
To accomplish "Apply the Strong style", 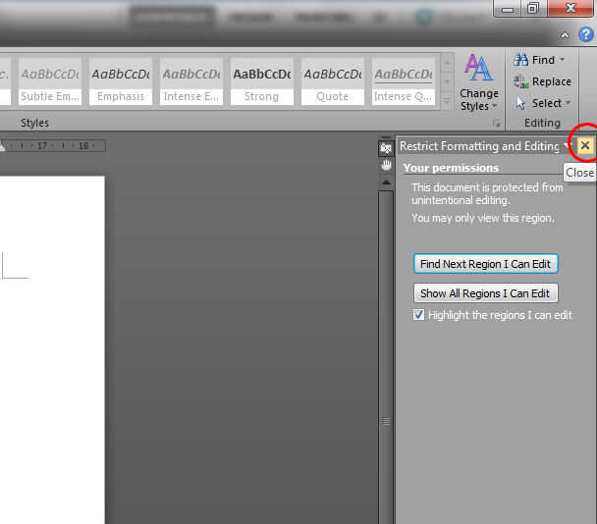I will tap(262, 81).
